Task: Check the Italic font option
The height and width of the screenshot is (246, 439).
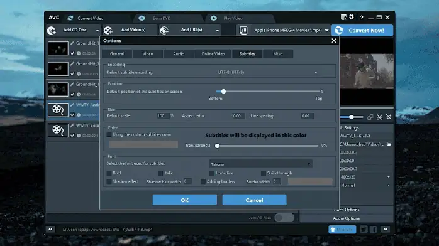Action: 160,173
